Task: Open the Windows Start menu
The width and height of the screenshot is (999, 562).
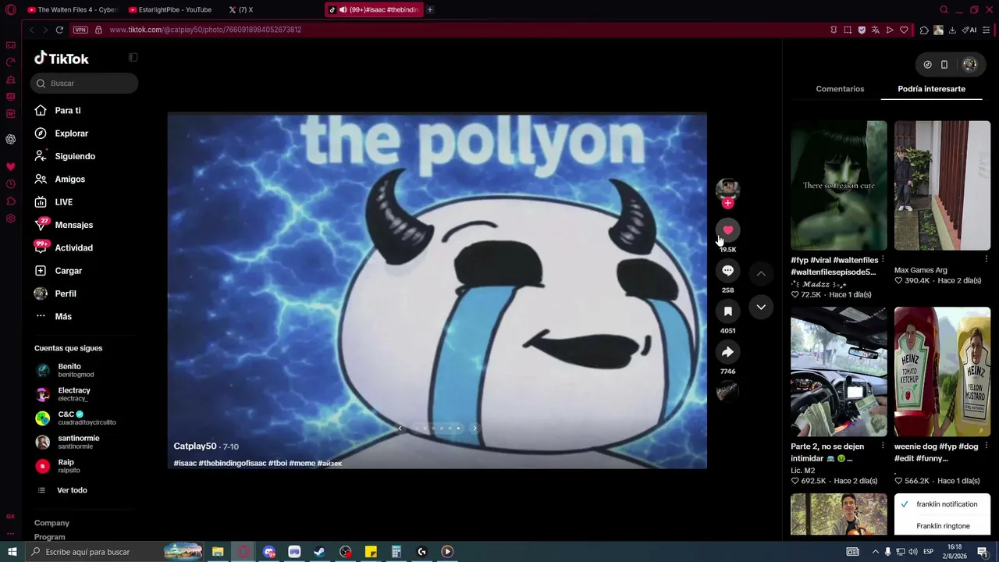Action: 12,552
